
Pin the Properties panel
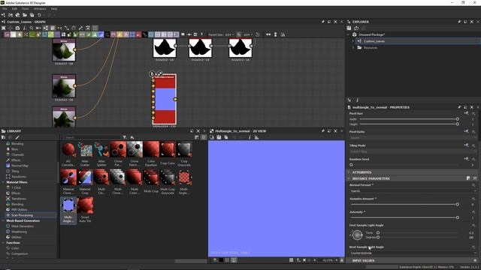click(459, 107)
